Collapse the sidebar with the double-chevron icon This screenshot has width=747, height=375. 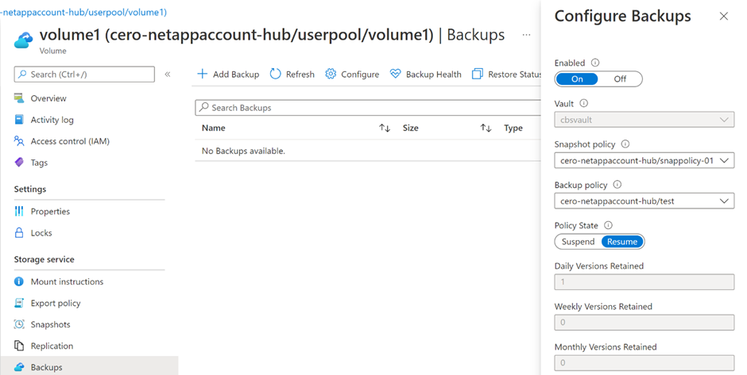[x=168, y=75]
